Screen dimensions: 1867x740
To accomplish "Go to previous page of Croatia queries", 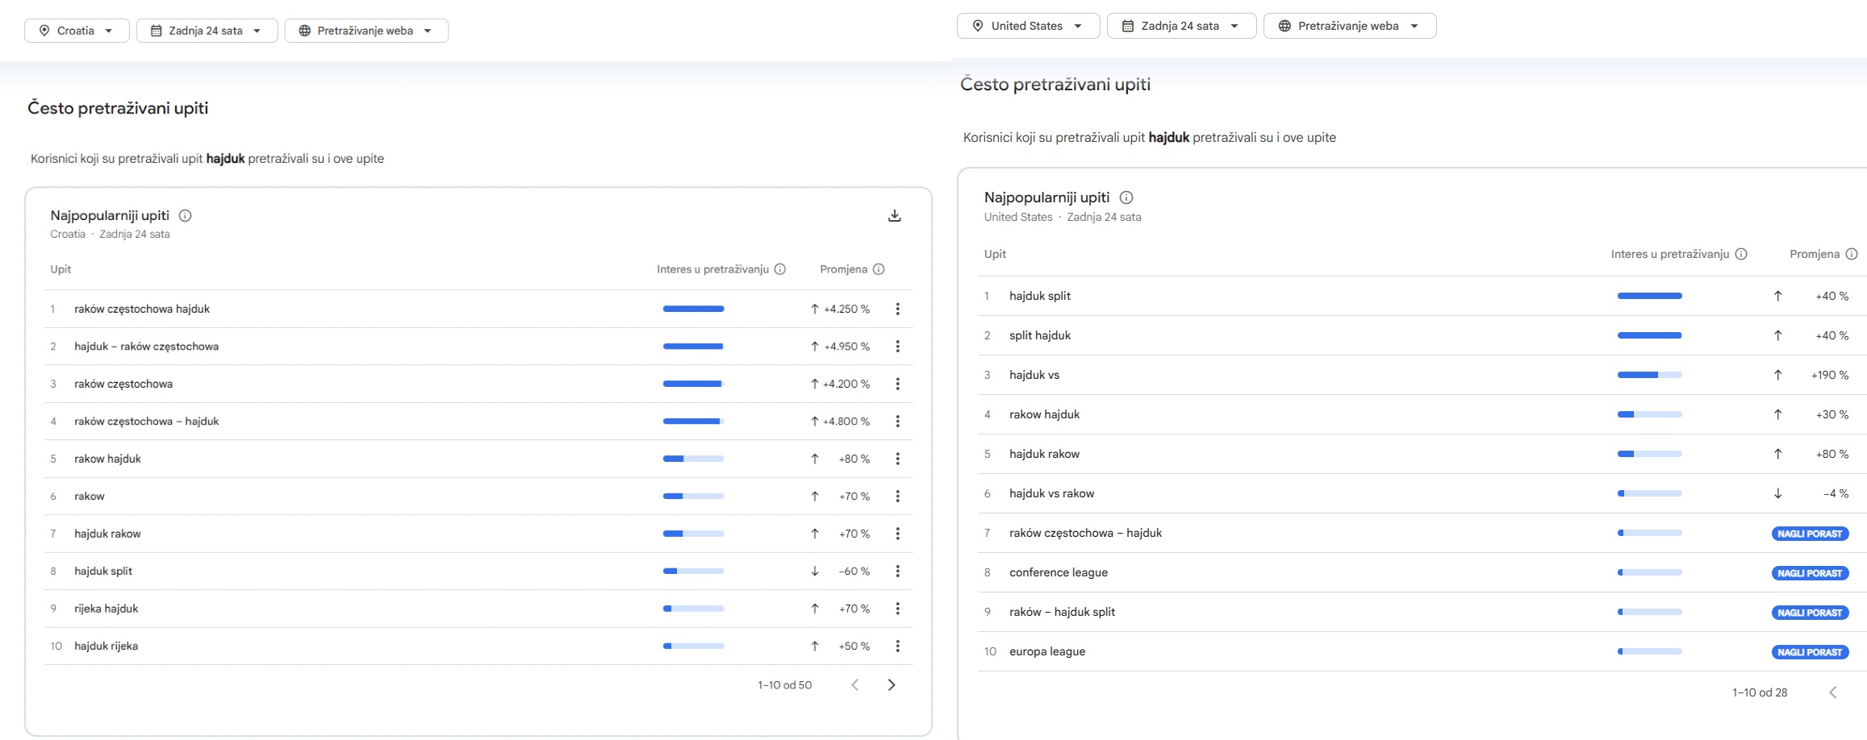I will point(854,685).
